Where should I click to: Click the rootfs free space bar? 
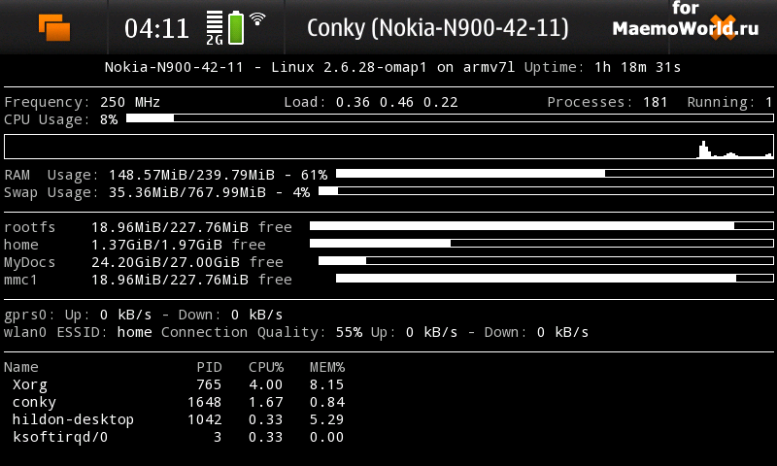coord(542,226)
